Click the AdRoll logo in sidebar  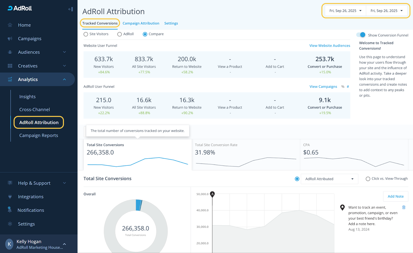[20, 8]
